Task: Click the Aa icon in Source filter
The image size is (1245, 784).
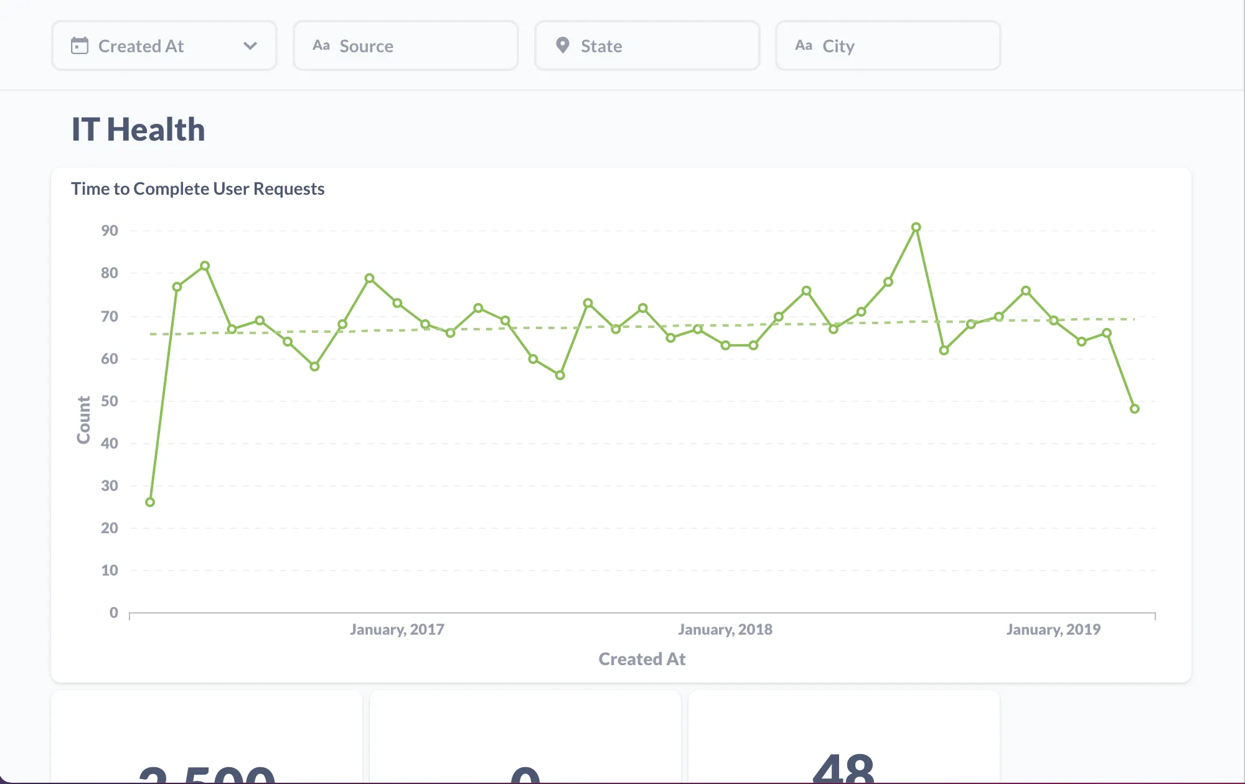Action: click(321, 45)
